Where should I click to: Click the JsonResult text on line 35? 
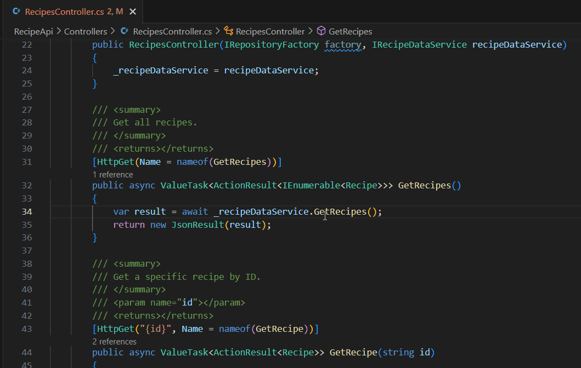tap(198, 225)
